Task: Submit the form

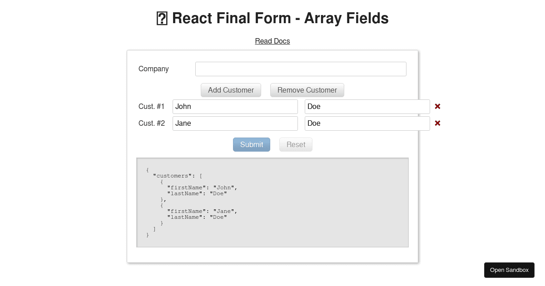Action: click(252, 144)
